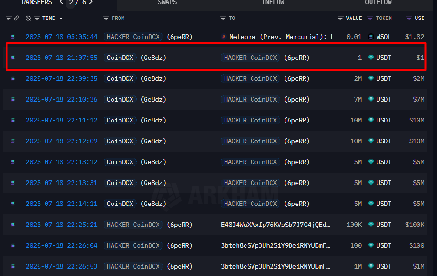
Task: Click the WSOL token icon
Action: click(371, 37)
